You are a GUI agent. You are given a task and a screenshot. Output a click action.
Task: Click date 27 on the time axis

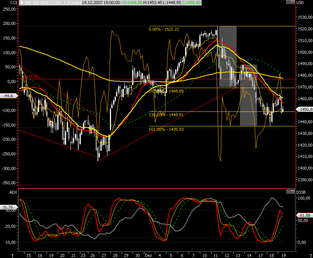[104, 255]
